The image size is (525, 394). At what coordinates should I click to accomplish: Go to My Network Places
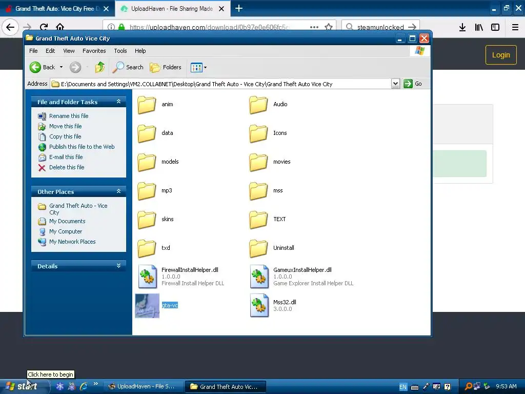pos(72,242)
